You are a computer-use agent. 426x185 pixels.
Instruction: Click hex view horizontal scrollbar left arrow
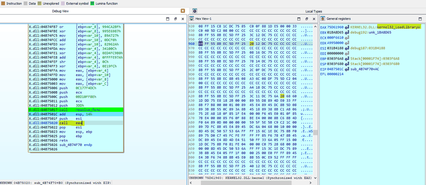coord(191,183)
